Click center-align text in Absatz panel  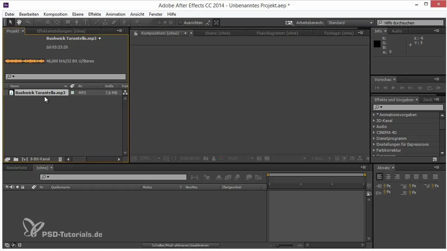point(388,177)
